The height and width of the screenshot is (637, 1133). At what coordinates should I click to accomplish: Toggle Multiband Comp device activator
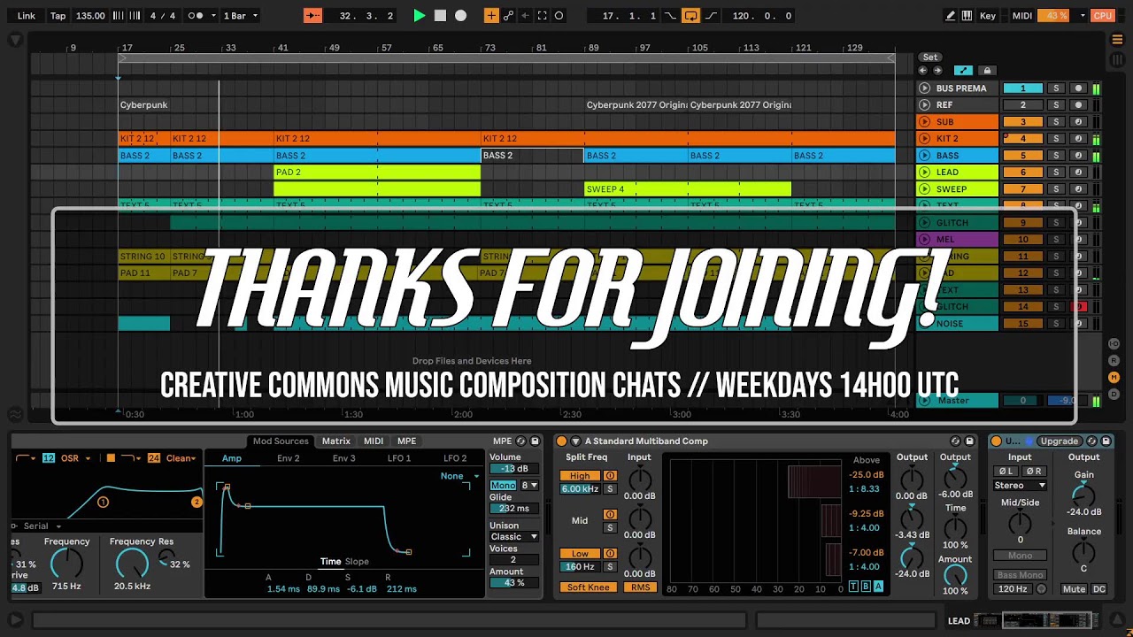[x=561, y=441]
